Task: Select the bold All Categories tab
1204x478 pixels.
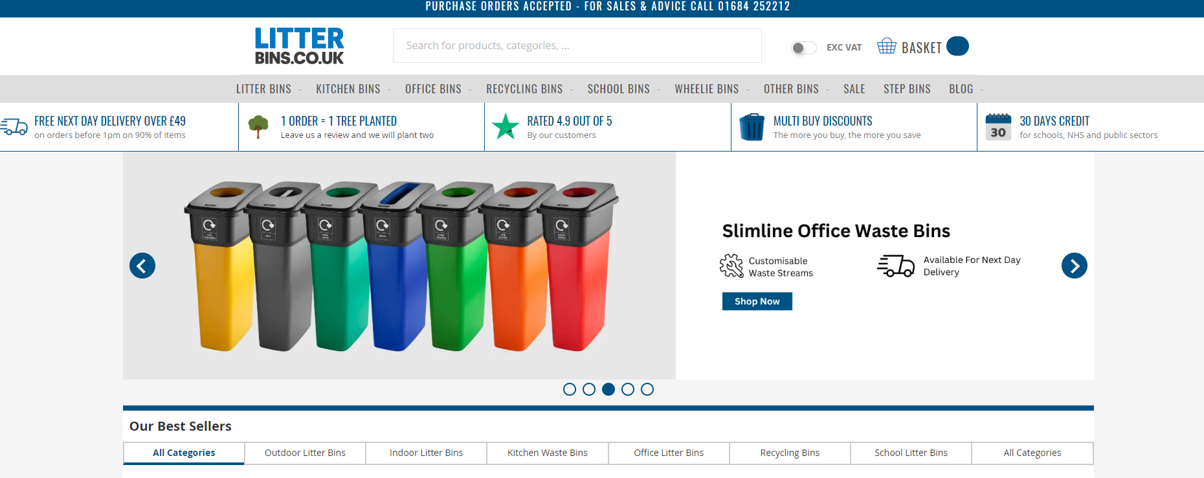Action: [x=184, y=453]
